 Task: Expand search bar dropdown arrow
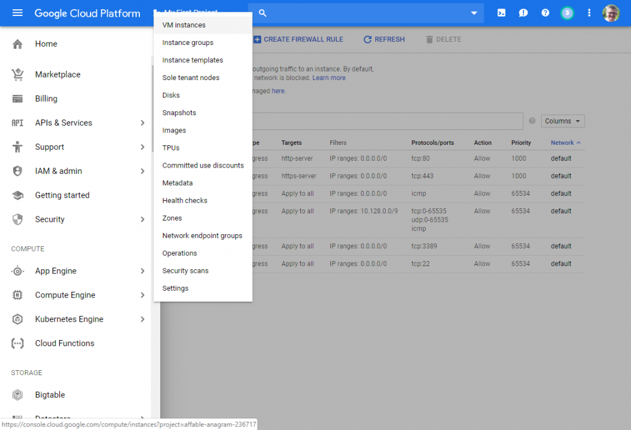pos(474,13)
